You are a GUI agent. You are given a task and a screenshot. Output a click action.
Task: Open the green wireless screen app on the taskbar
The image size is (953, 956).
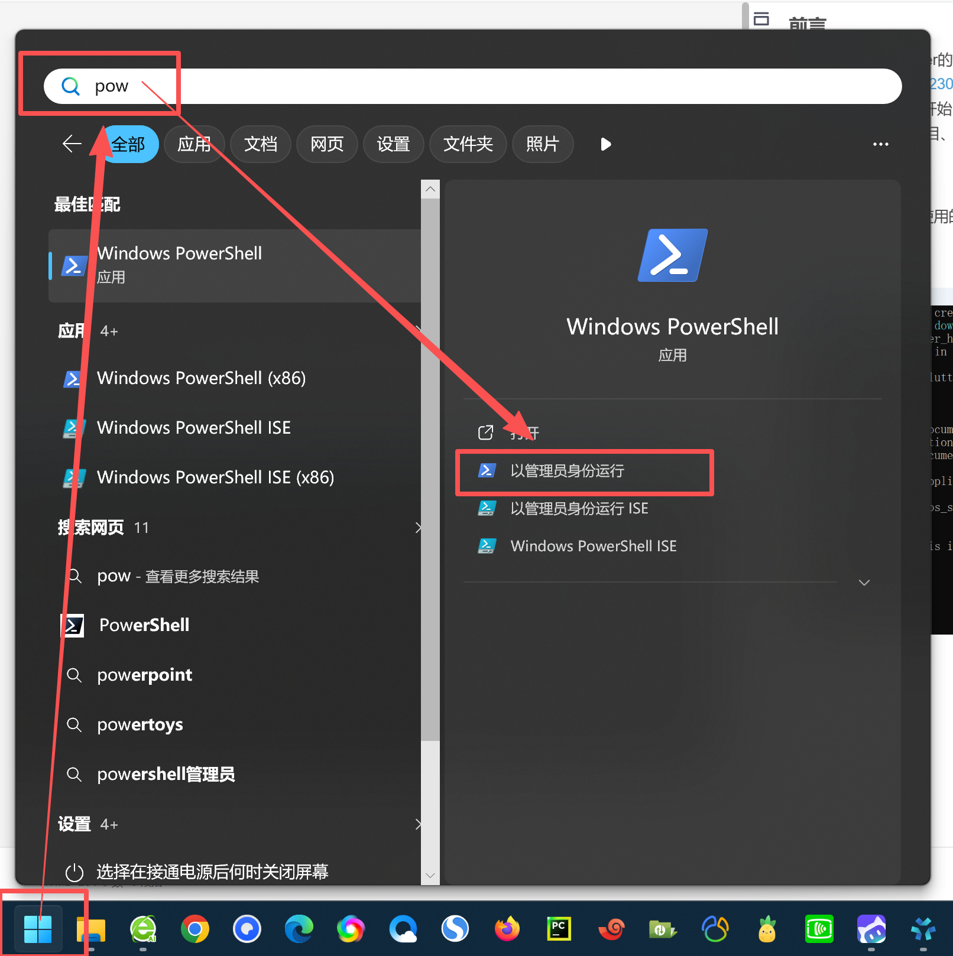click(819, 929)
